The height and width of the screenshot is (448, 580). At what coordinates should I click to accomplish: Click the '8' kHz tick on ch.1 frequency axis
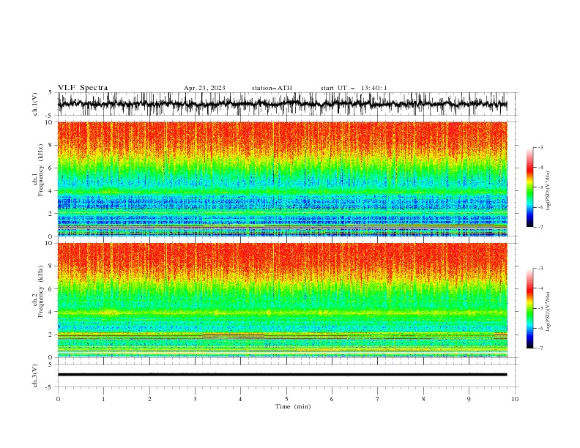coord(52,145)
